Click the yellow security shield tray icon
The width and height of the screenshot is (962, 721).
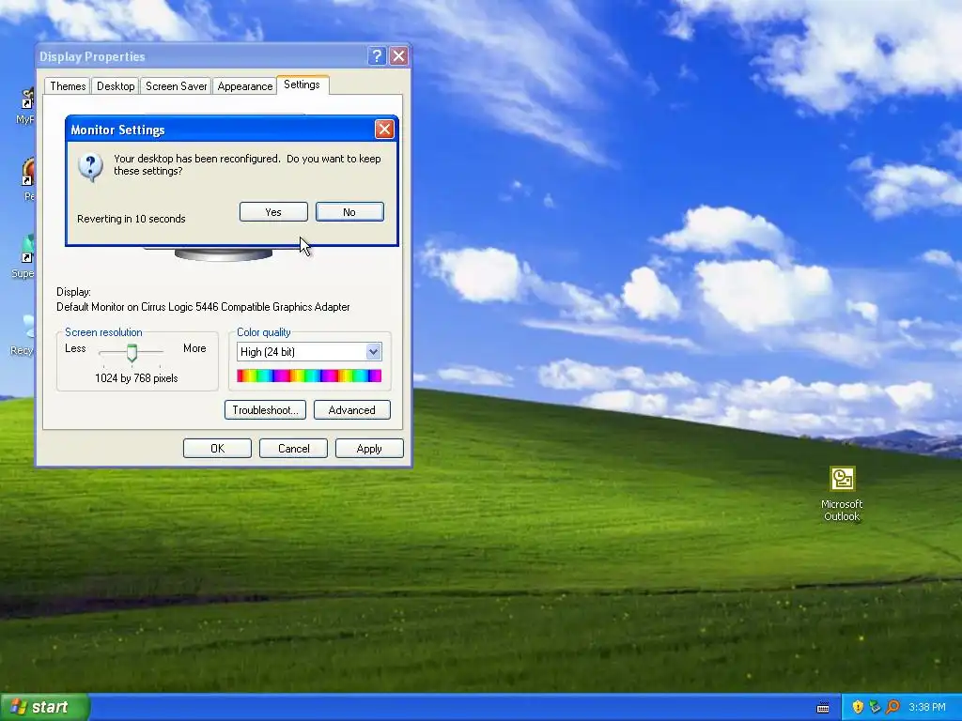click(857, 707)
